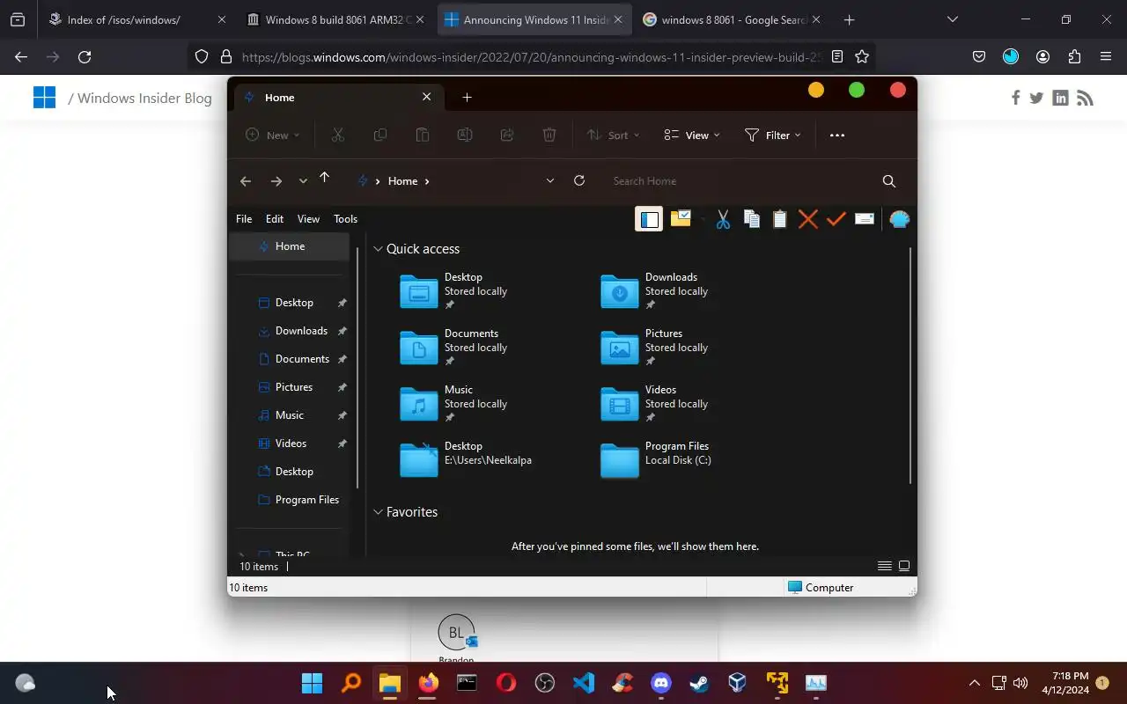Viewport: 1127px width, 704px height.
Task: Open Discord from the taskbar
Action: pyautogui.click(x=661, y=683)
